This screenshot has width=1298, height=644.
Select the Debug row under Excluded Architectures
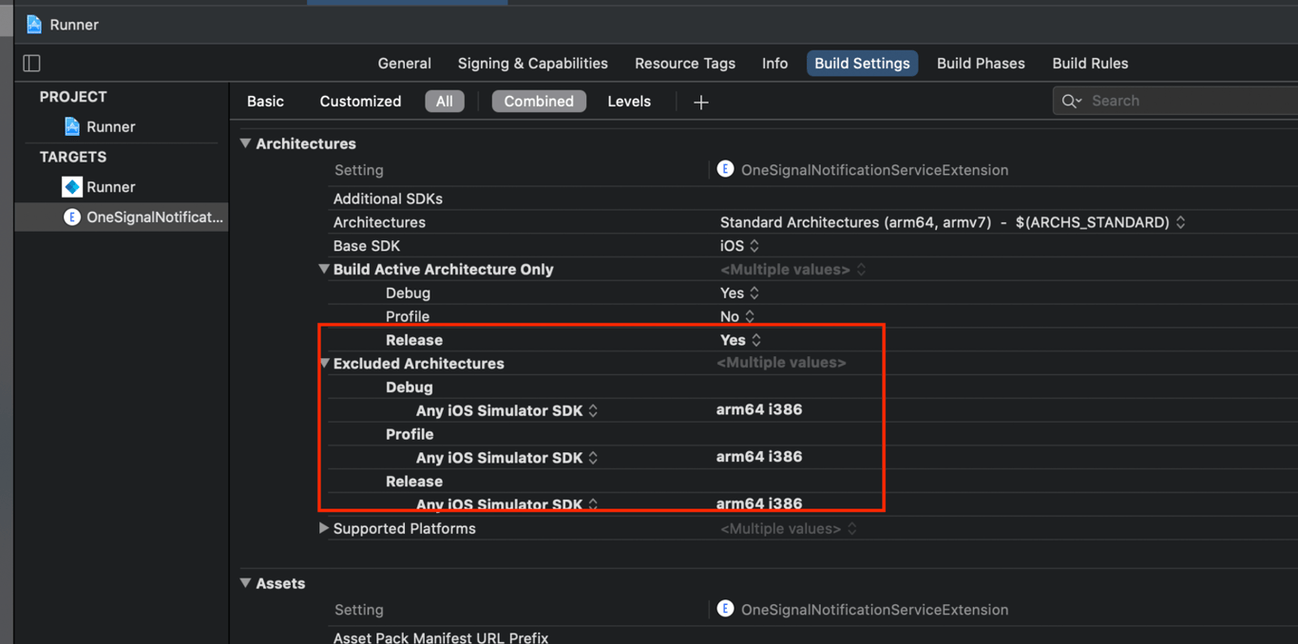410,388
